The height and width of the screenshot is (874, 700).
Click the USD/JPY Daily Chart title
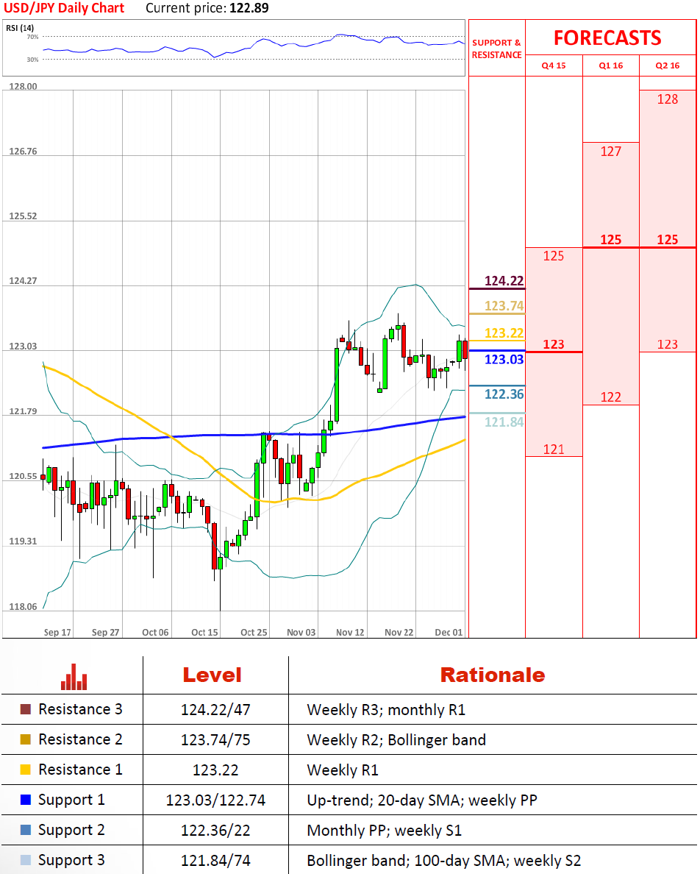[x=64, y=9]
